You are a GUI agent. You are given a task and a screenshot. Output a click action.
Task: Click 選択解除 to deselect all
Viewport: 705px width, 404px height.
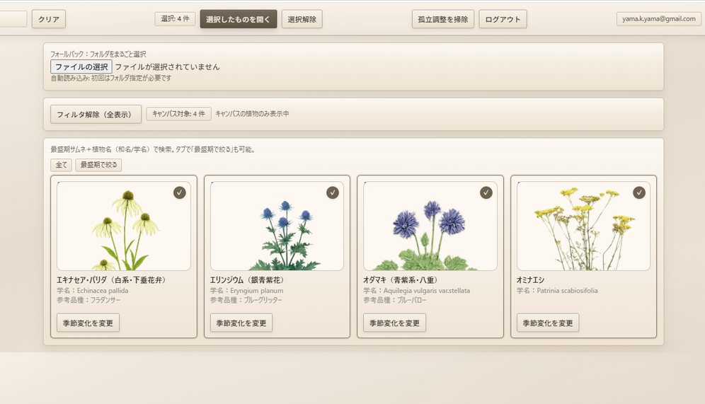pos(302,19)
